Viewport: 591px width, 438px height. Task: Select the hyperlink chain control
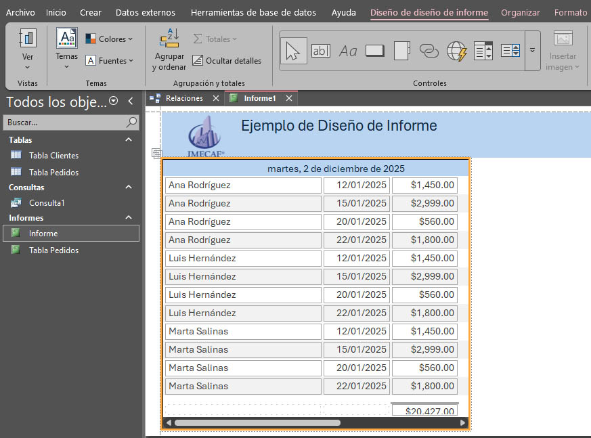coord(429,51)
